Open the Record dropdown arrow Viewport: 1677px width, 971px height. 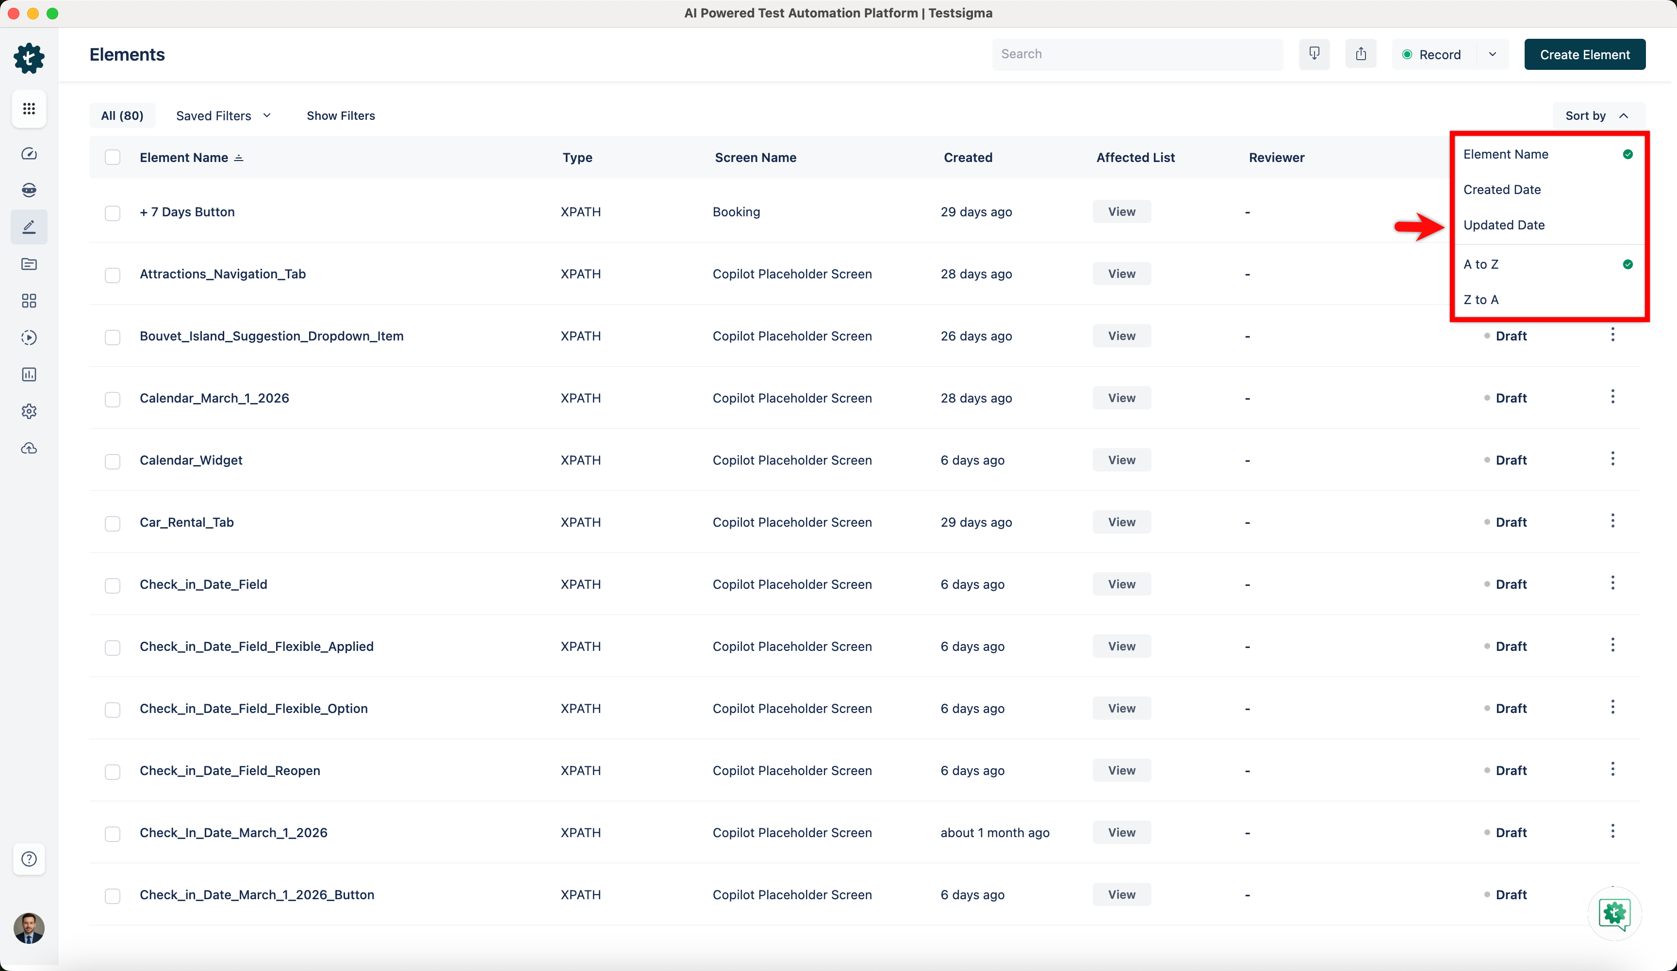[1492, 54]
